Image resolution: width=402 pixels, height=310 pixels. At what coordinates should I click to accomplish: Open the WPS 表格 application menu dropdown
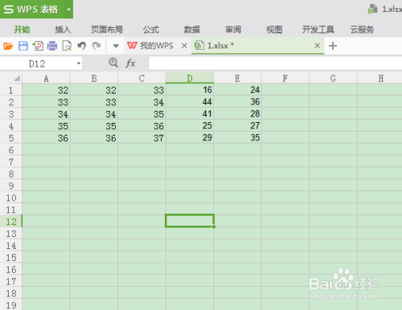[68, 10]
